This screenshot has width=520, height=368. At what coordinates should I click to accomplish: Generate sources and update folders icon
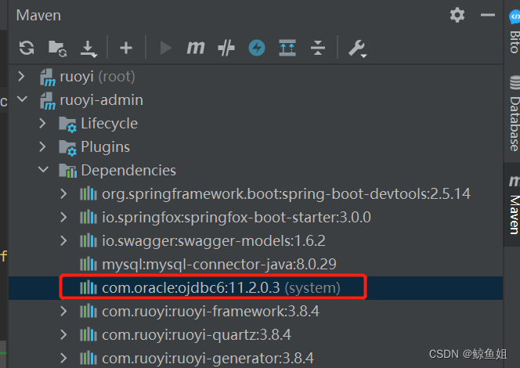coord(57,49)
